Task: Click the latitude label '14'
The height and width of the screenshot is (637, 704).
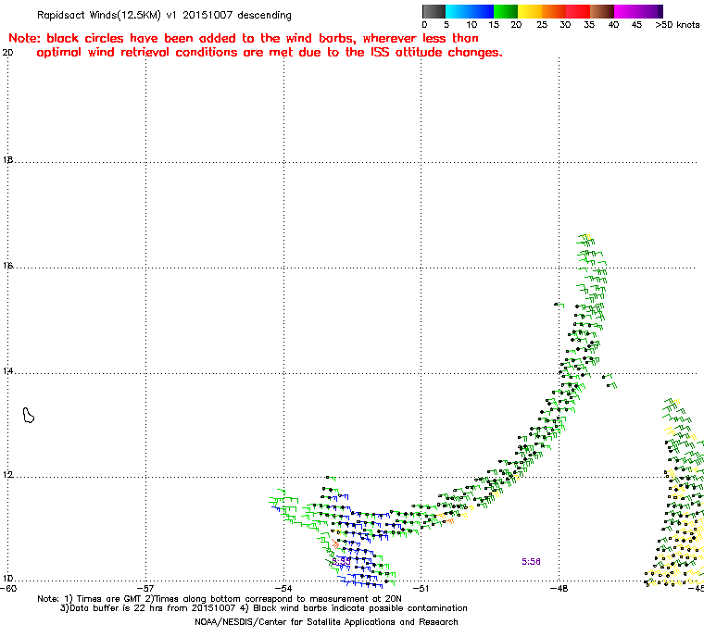Action: 7,371
